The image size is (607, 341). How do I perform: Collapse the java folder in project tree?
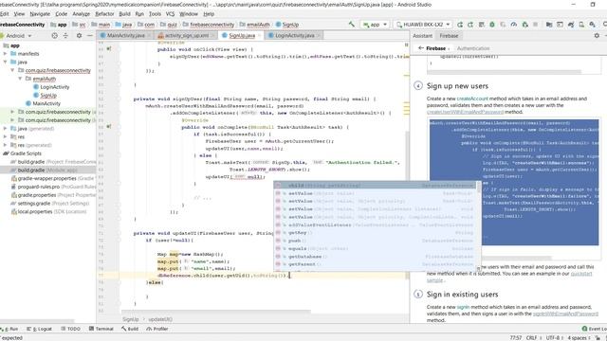pos(6,62)
